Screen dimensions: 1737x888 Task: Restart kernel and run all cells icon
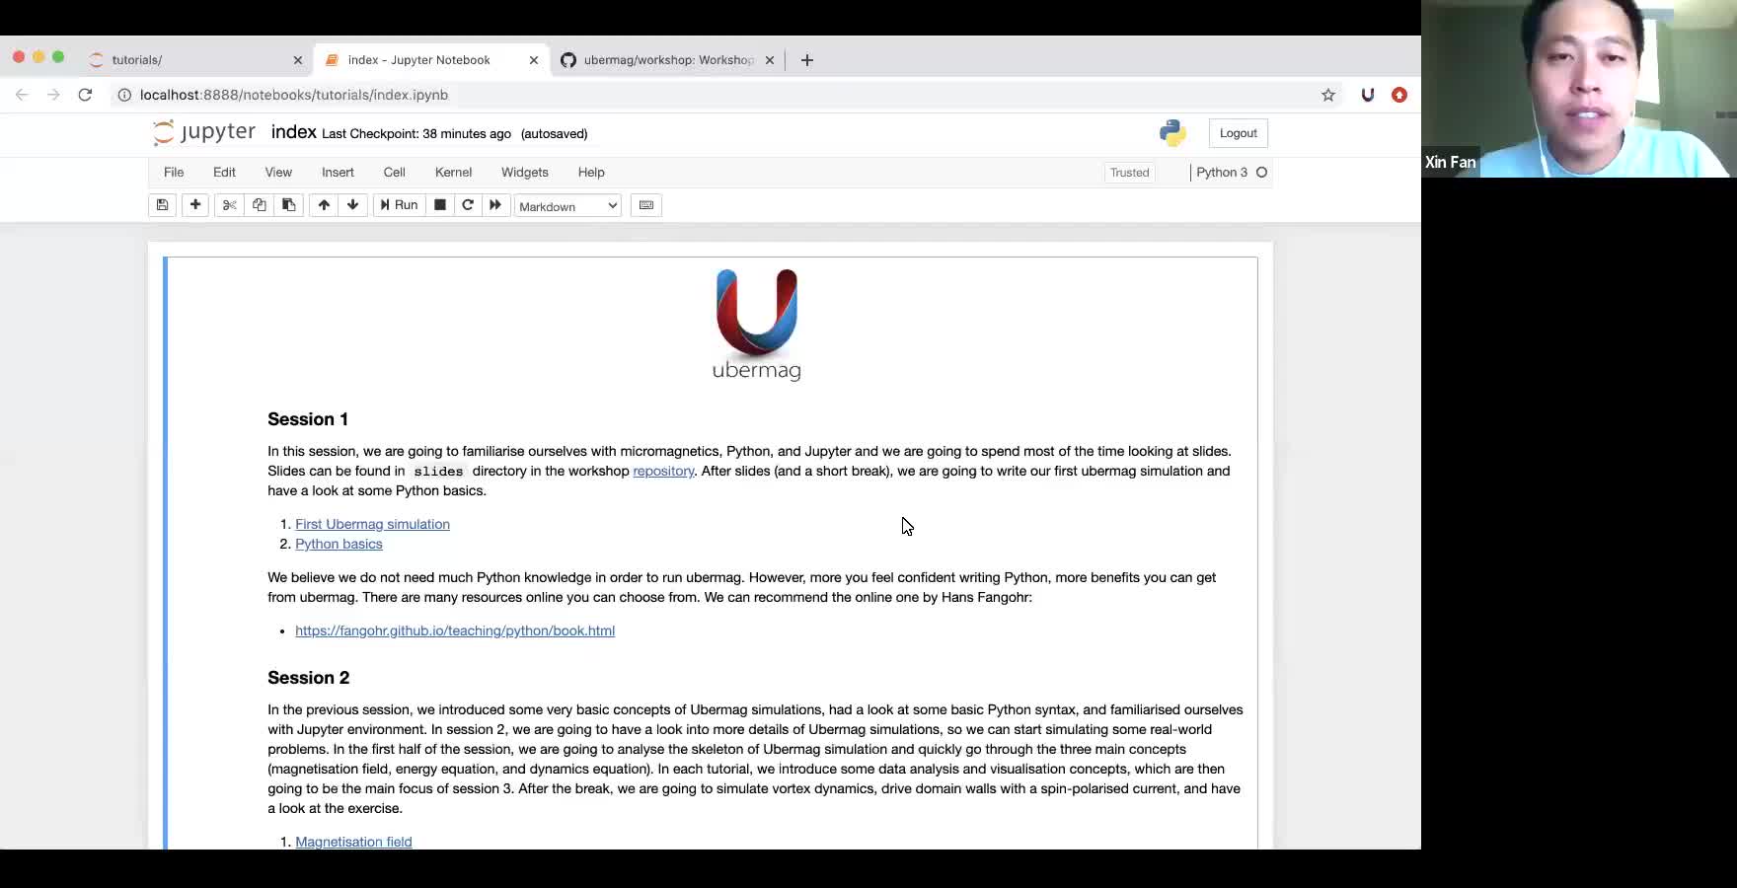[x=495, y=205]
